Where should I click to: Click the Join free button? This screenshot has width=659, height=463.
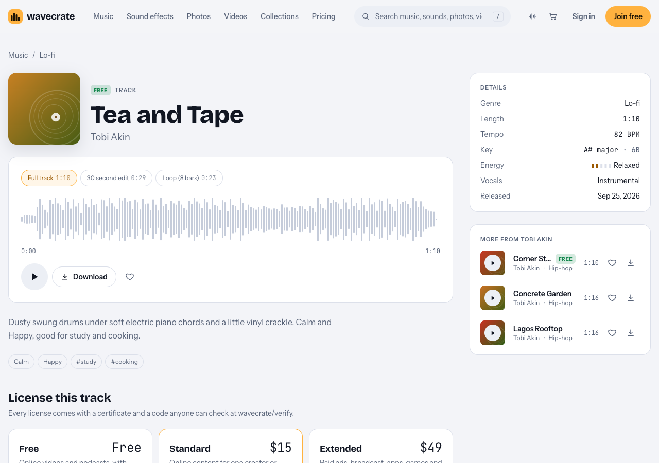(x=628, y=16)
